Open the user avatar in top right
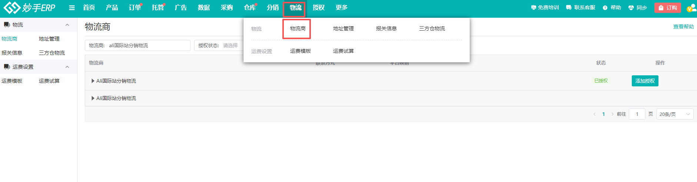Viewport: 697px width, 182px height. 691,8
